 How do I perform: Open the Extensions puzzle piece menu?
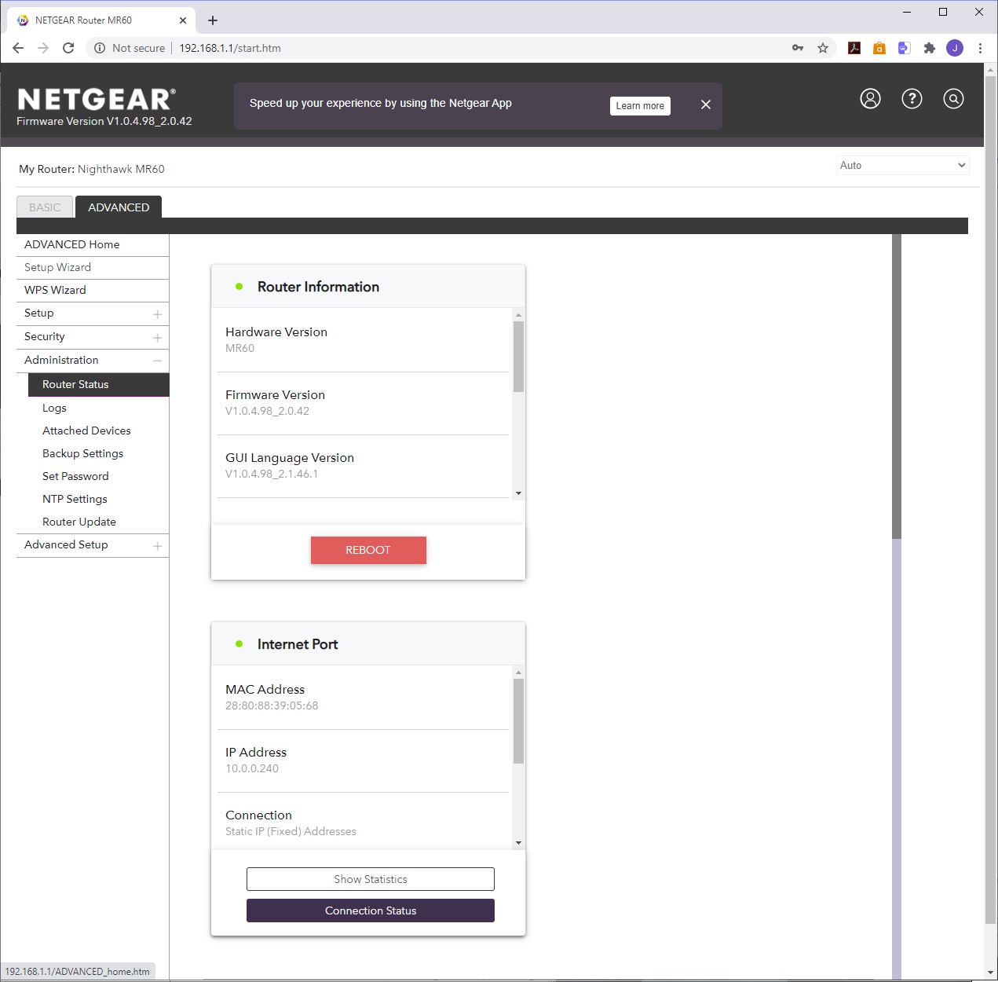point(930,48)
